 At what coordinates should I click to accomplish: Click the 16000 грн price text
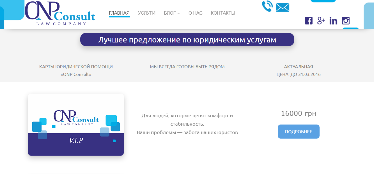[299, 114]
